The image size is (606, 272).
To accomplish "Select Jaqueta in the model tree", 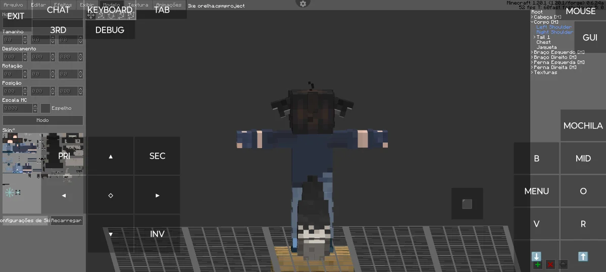I will (547, 47).
